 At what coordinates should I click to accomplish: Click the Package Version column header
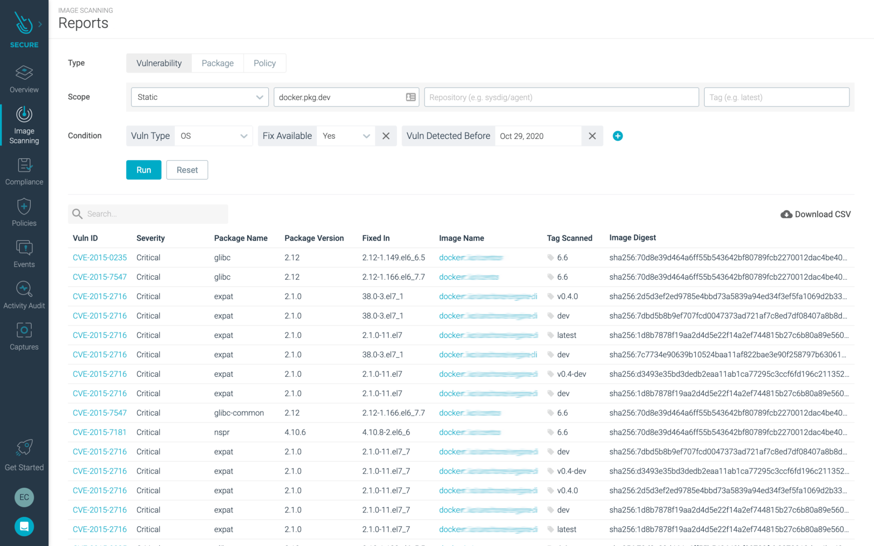coord(314,238)
